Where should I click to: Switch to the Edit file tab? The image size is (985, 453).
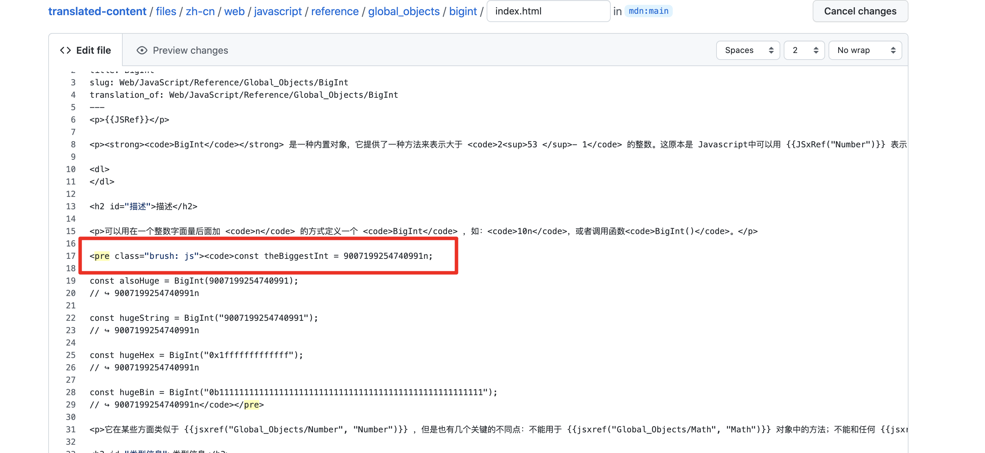[93, 50]
